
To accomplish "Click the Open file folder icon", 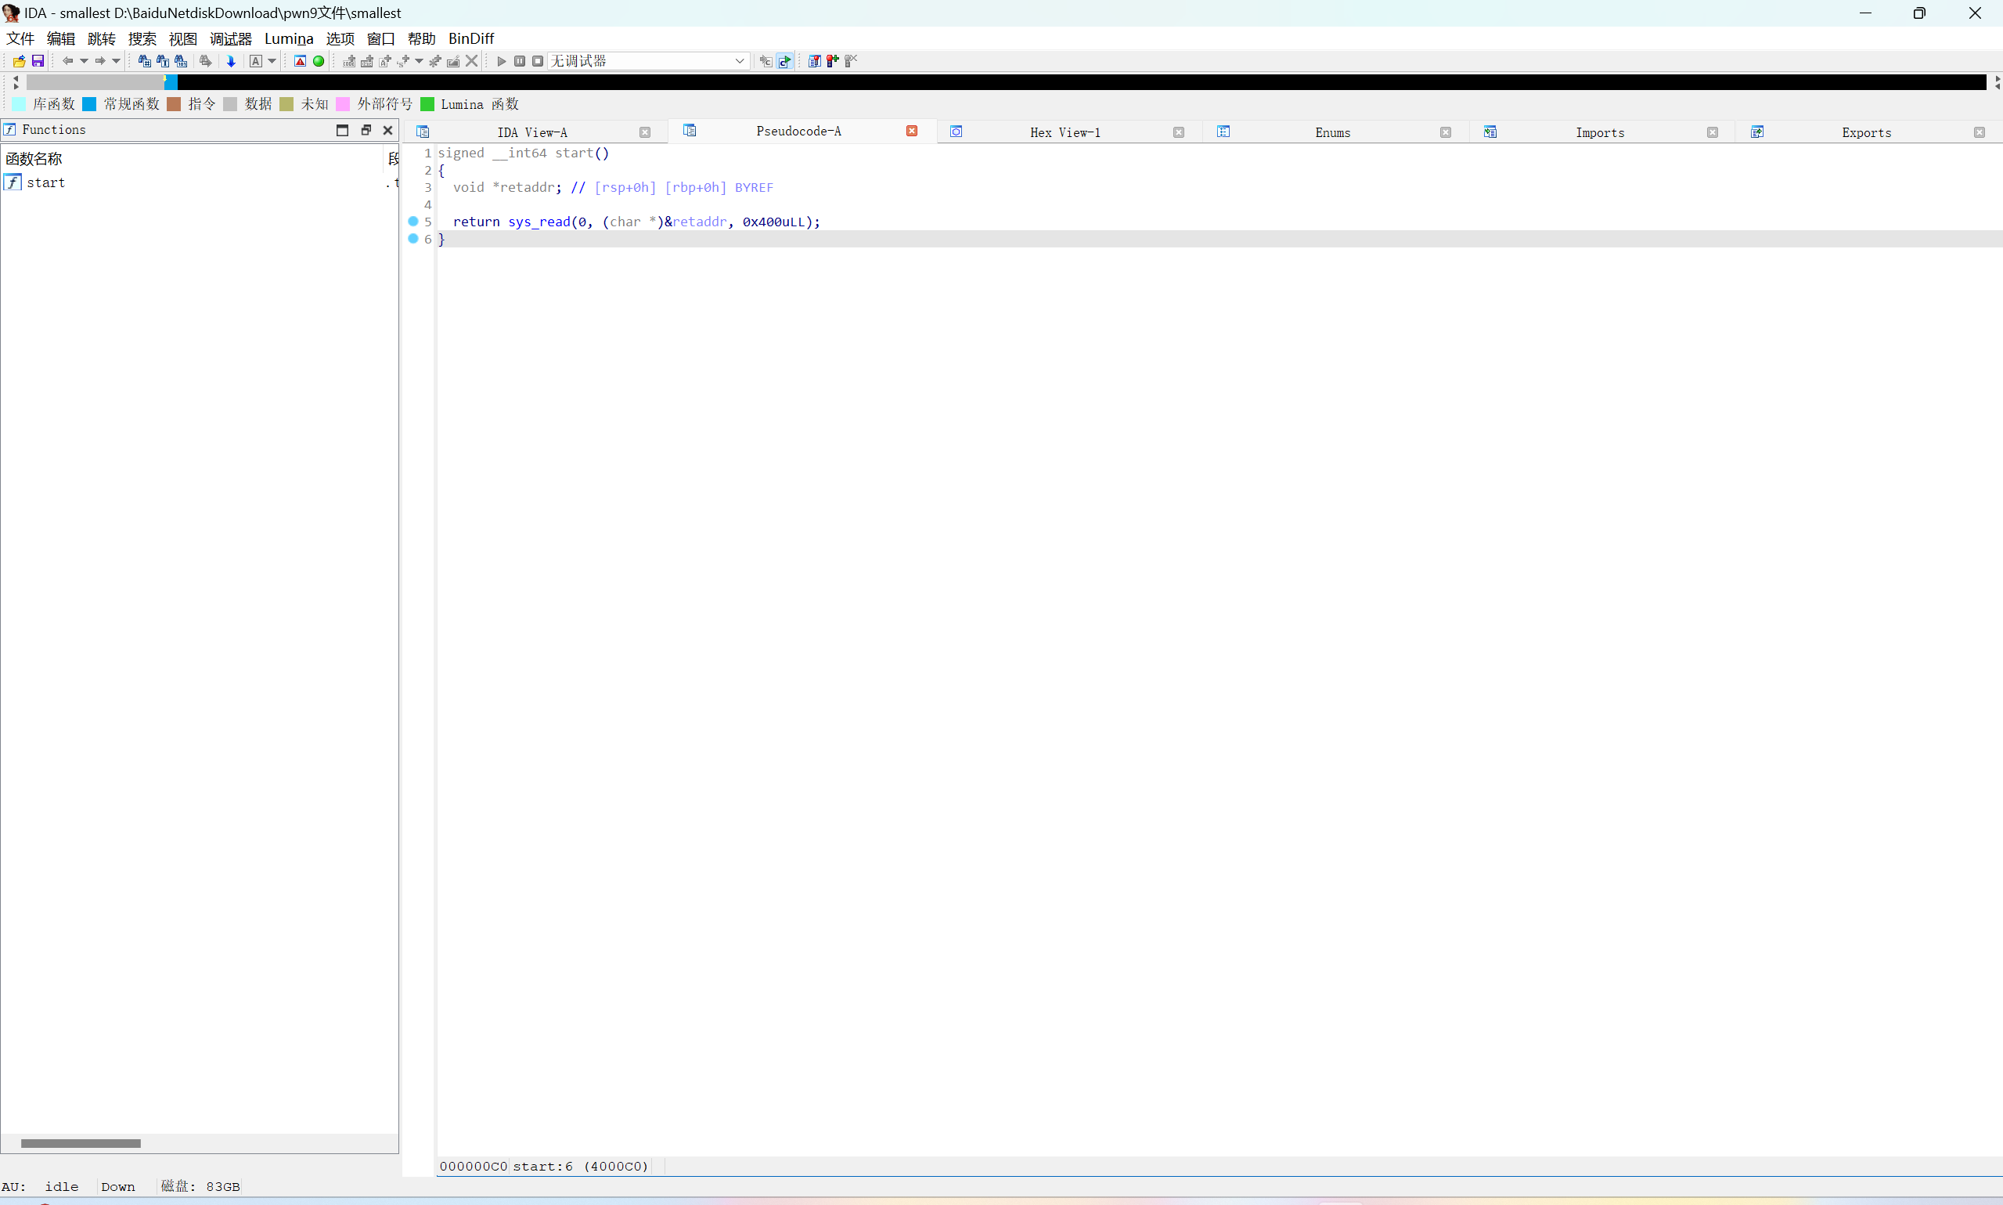I will pyautogui.click(x=19, y=61).
